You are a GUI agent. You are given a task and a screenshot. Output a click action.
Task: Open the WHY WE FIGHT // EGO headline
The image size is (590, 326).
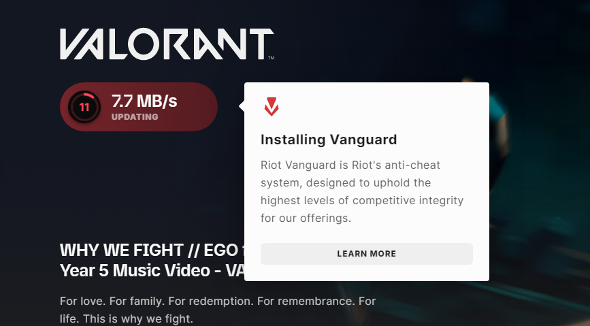(x=149, y=250)
